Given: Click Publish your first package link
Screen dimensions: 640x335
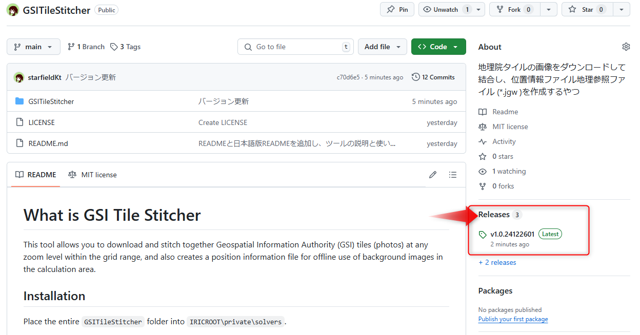Looking at the screenshot, I should (513, 319).
